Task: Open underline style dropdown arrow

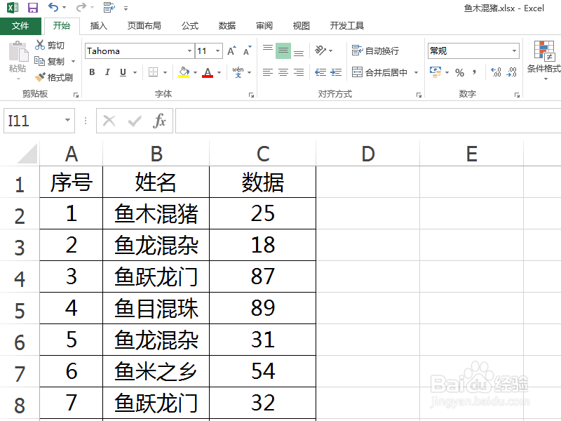Action: (135, 73)
